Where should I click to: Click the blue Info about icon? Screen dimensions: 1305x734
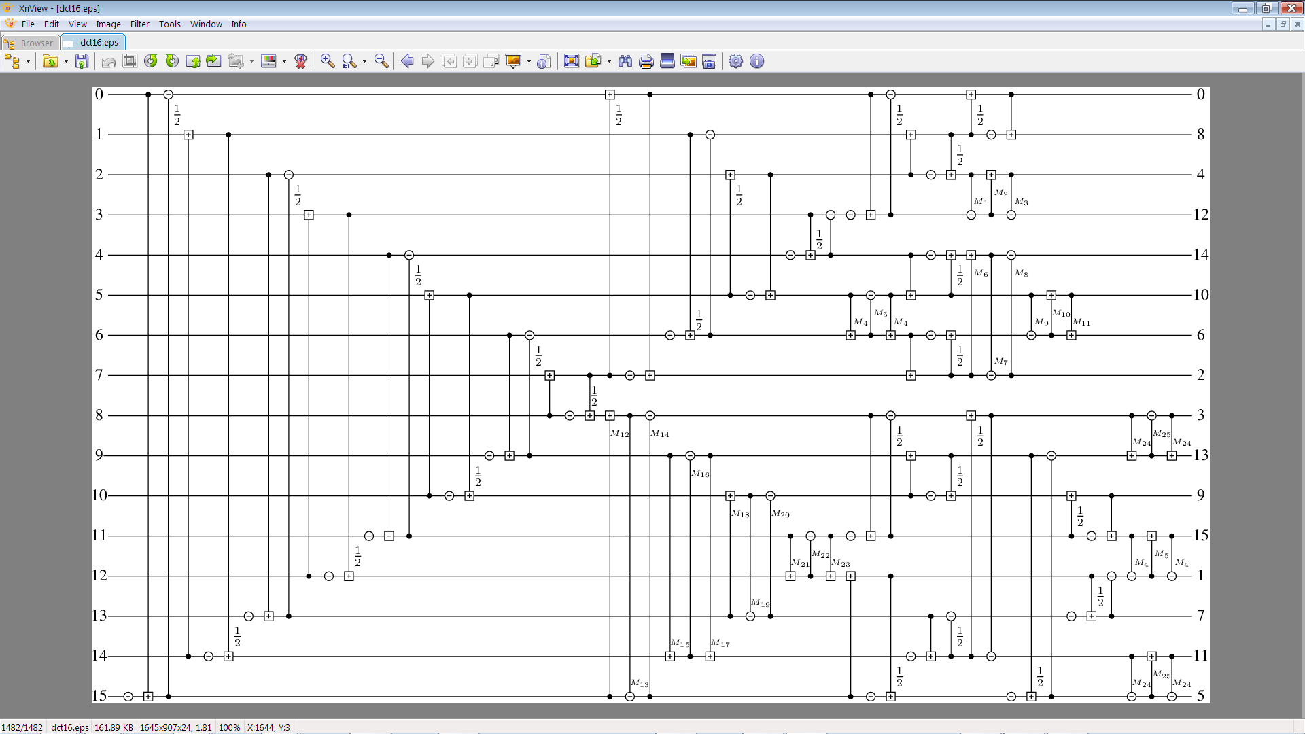(756, 62)
